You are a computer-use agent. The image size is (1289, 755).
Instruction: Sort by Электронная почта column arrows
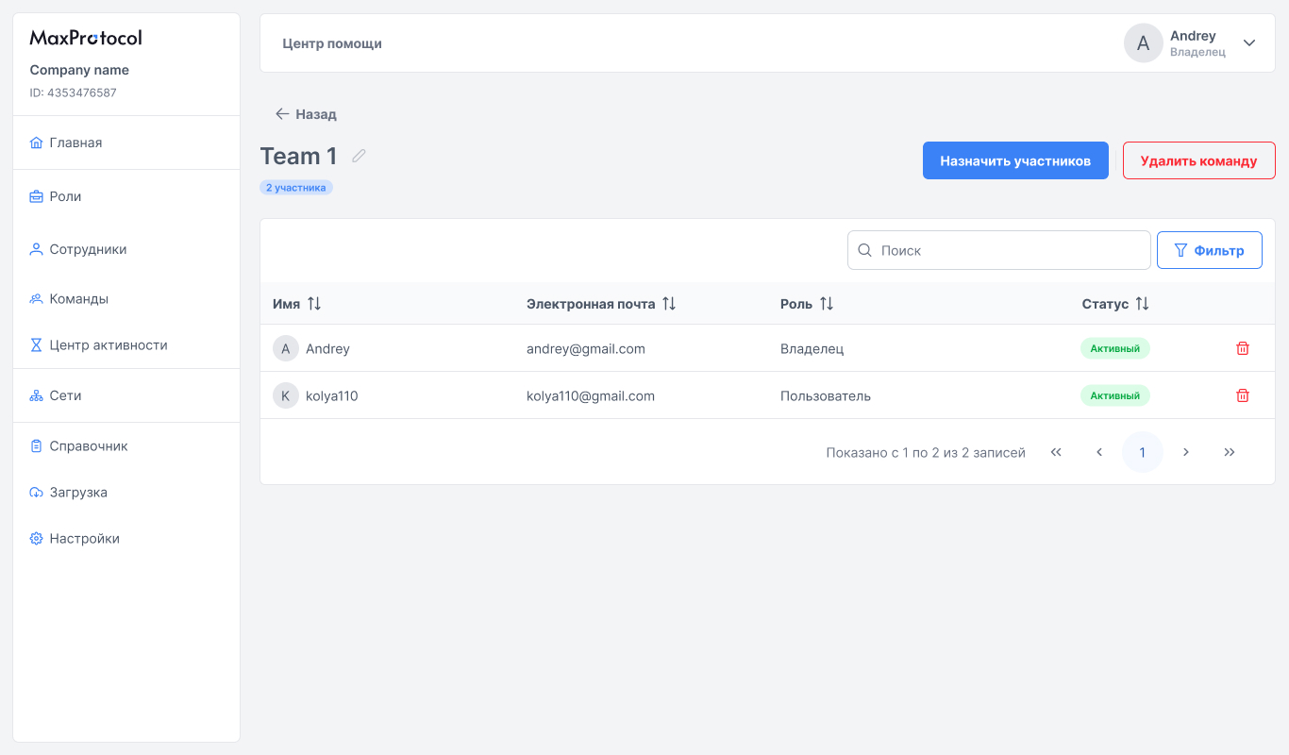tap(669, 304)
